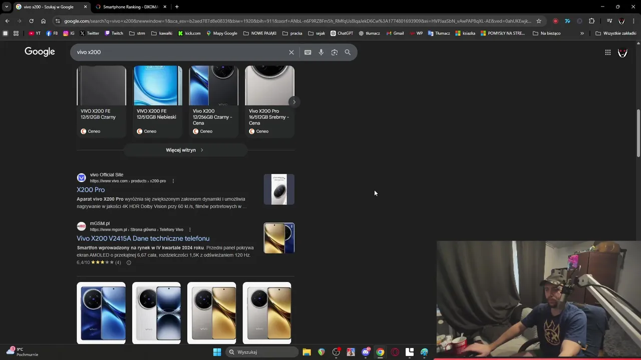
Task: Open the Mapy Google bookmark
Action: point(221,33)
